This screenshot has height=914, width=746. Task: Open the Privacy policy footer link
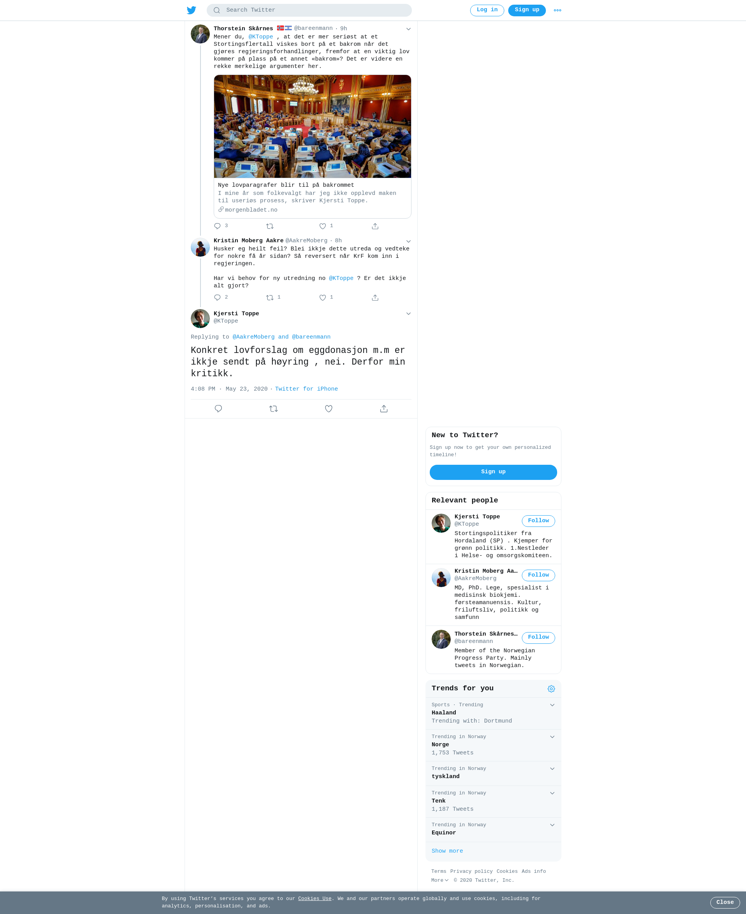pos(471,871)
